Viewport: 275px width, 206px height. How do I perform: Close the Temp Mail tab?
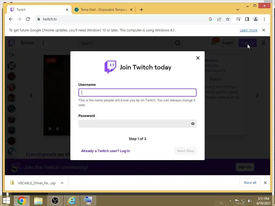[x=131, y=10]
